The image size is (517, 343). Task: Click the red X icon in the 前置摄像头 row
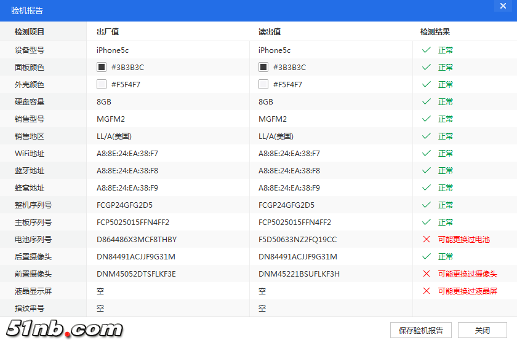426,274
